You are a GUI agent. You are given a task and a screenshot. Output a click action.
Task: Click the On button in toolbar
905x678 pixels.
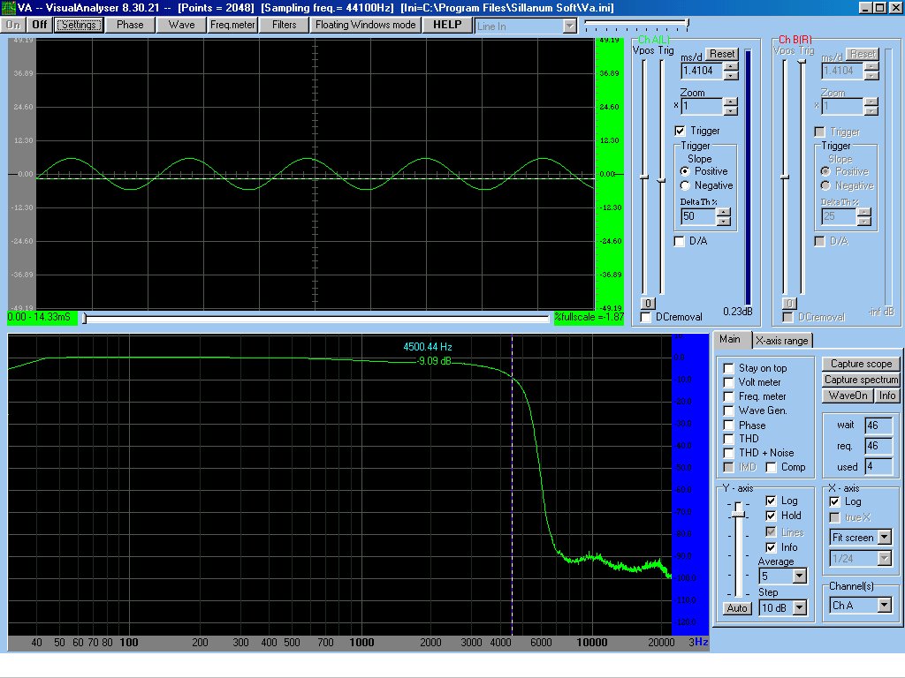(x=13, y=25)
